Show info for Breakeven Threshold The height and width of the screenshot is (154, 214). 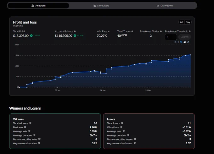point(190,31)
